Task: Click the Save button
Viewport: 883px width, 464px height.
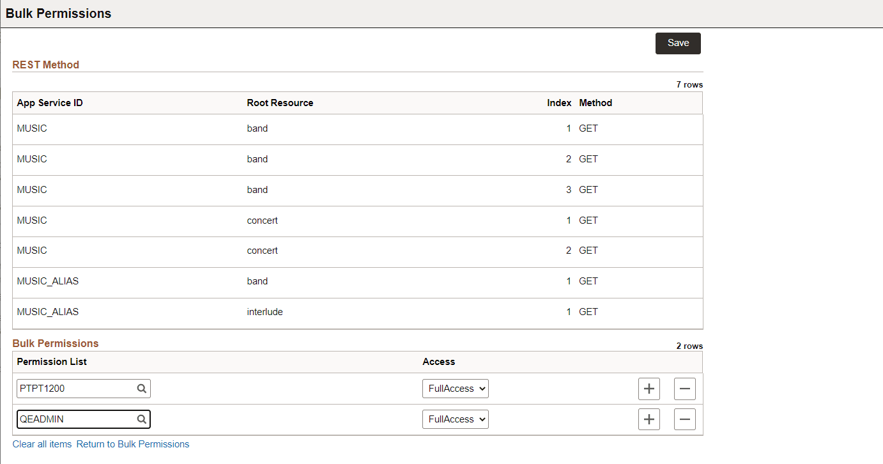Action: (677, 43)
